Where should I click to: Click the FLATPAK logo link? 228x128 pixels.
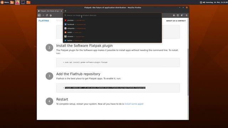pyautogui.click(x=44, y=21)
